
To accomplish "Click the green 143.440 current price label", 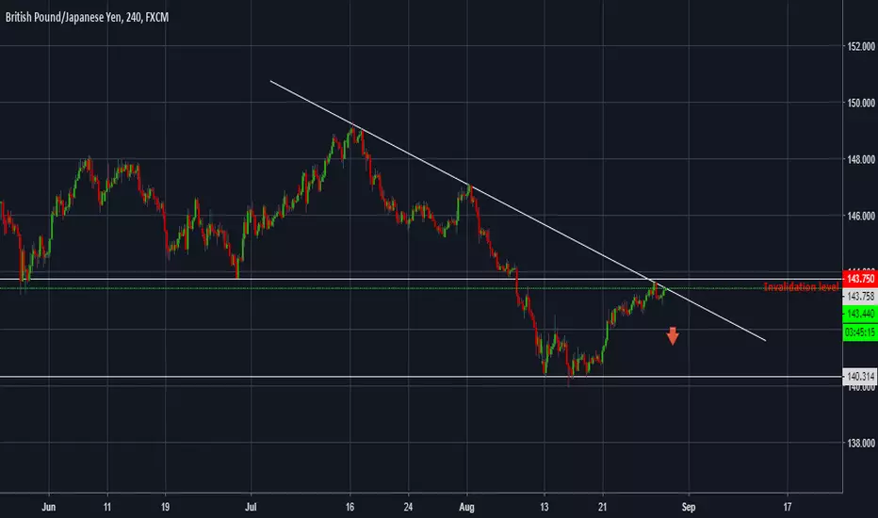I will pos(860,314).
